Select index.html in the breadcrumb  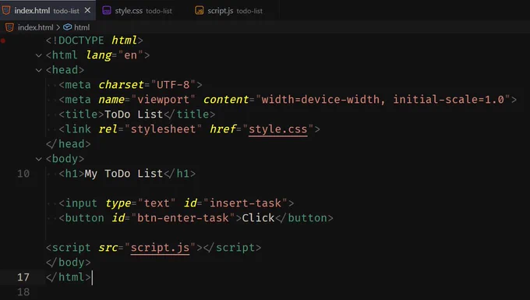pyautogui.click(x=36, y=27)
